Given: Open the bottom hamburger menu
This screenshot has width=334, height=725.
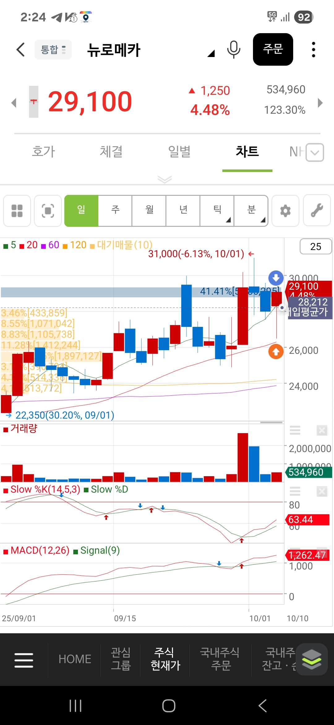Looking at the screenshot, I should tap(24, 660).
